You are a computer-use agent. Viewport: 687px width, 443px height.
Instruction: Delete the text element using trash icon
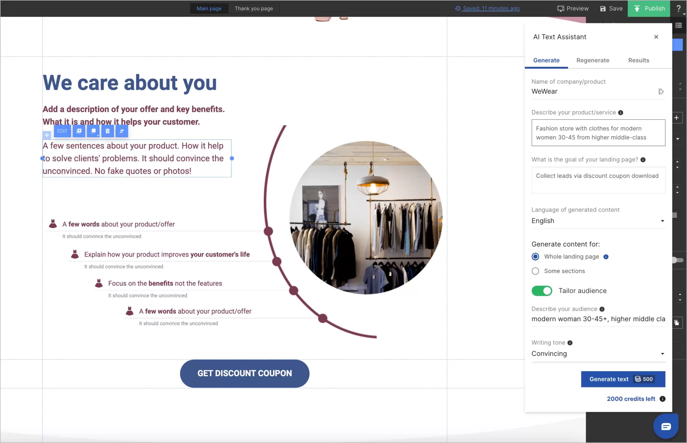108,131
